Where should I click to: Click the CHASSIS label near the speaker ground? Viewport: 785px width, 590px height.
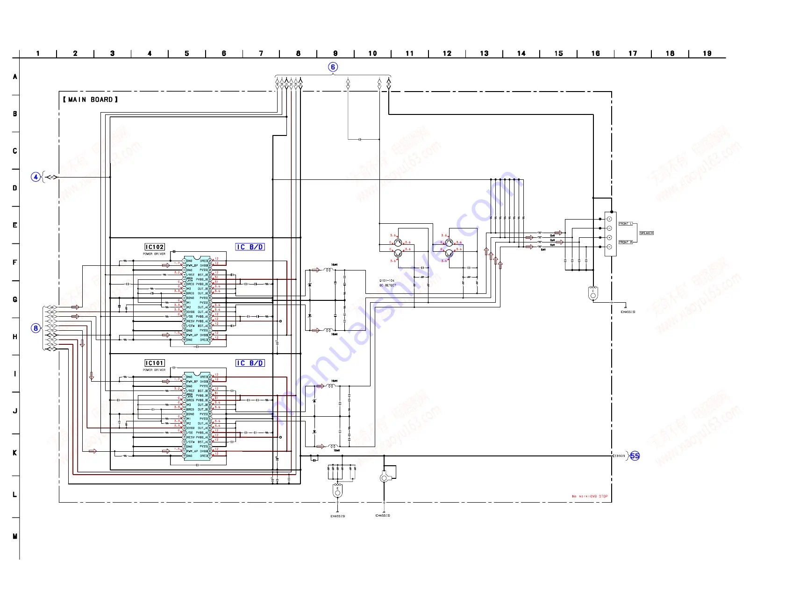[x=628, y=312]
